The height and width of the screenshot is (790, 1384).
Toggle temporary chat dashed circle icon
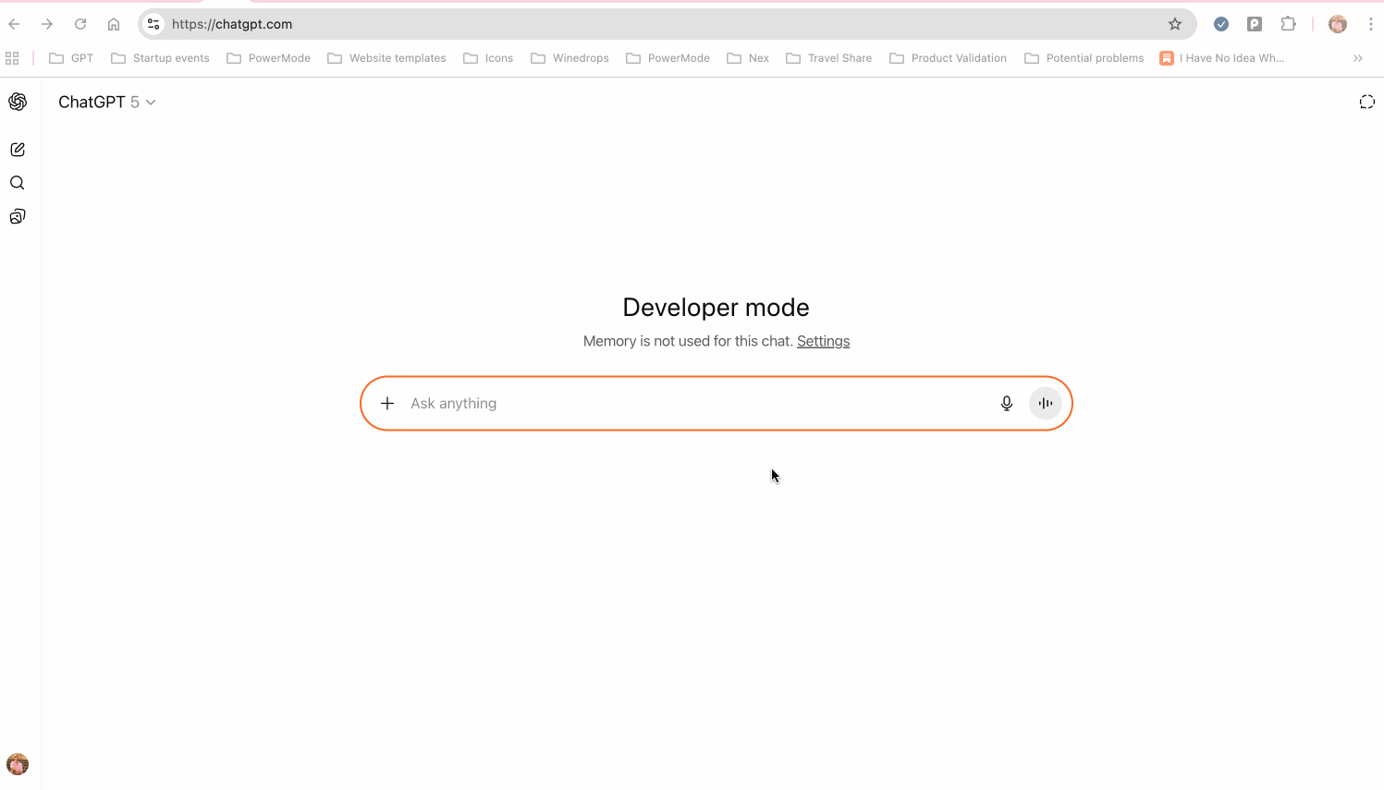coord(1366,102)
